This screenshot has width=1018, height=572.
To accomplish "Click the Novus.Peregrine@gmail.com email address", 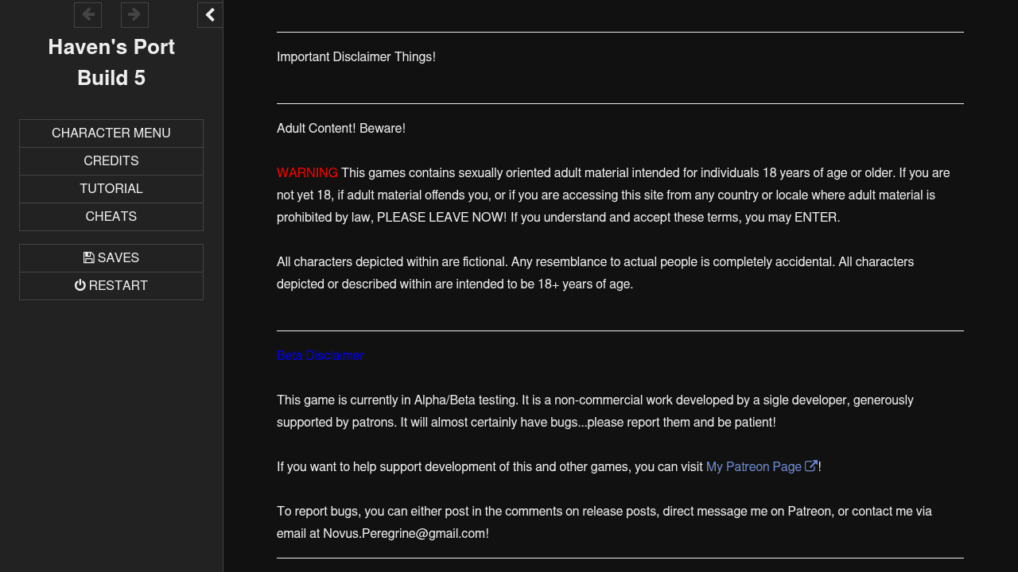I will [404, 534].
